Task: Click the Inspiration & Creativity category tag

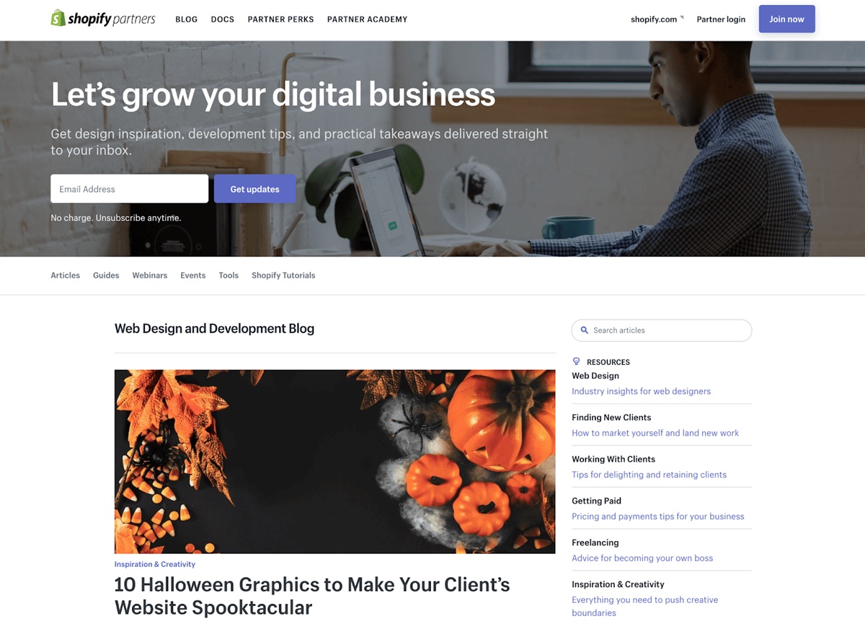Action: coord(155,564)
